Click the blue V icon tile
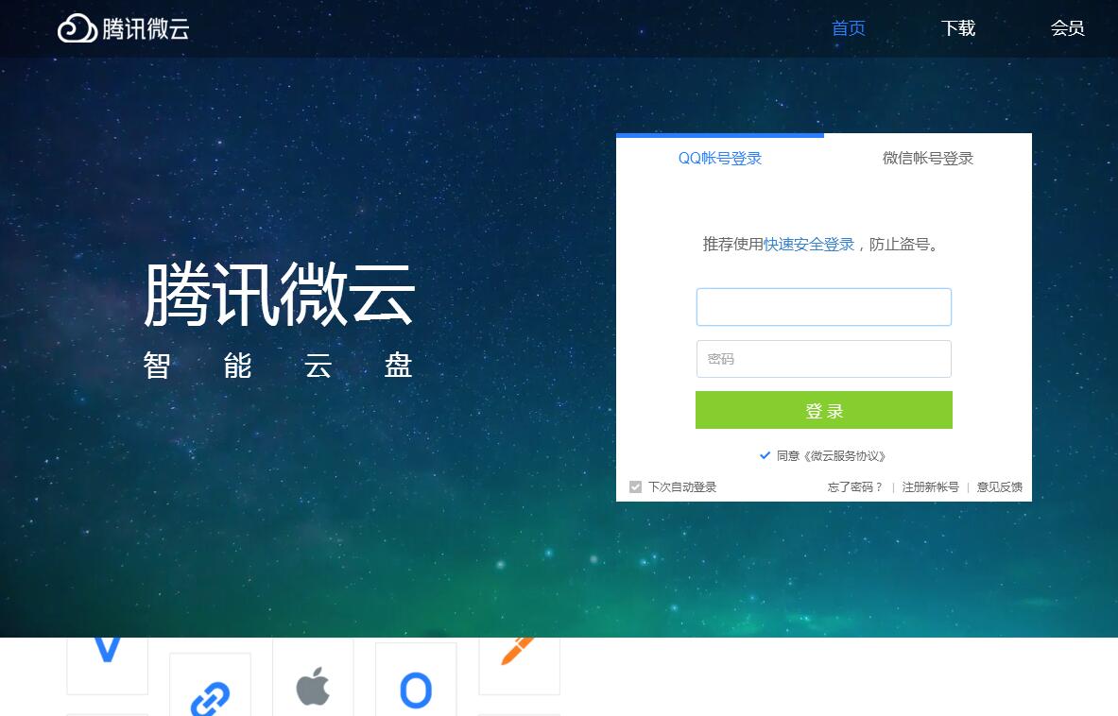 [x=107, y=666]
